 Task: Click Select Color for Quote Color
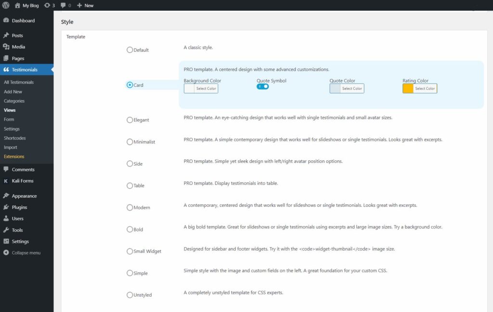(352, 88)
